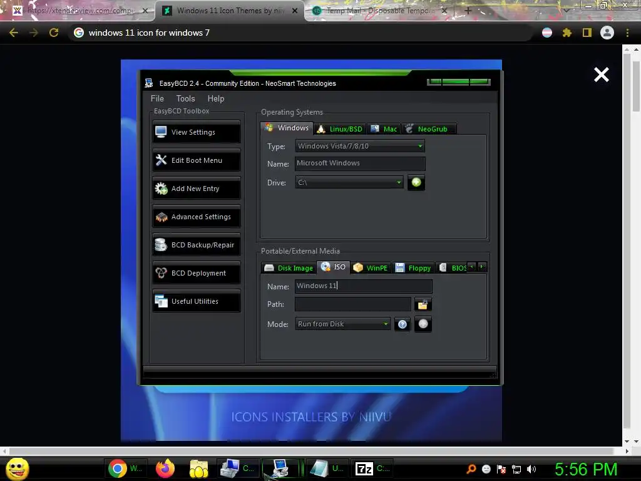Open the smiley Start button
Screen dimensions: 641x481
[18, 468]
